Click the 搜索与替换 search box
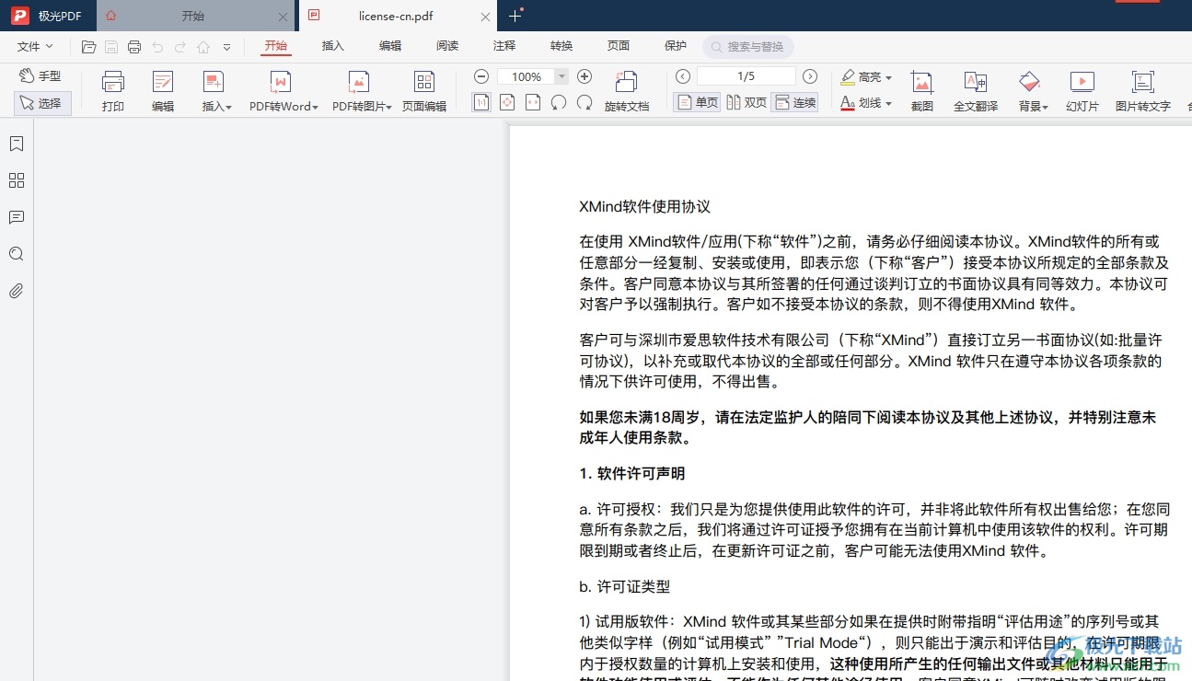Viewport: 1192px width, 681px height. tap(747, 47)
